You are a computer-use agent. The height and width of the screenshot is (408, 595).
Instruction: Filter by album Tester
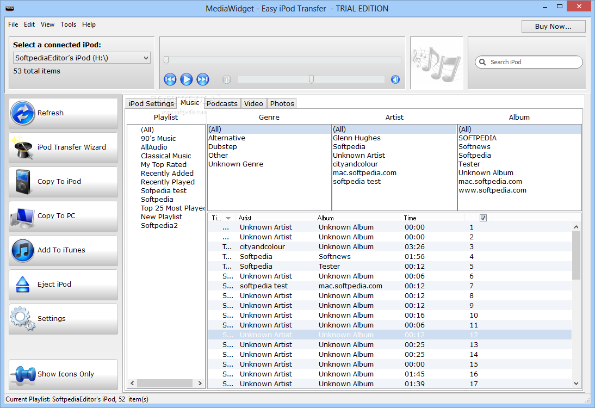469,164
